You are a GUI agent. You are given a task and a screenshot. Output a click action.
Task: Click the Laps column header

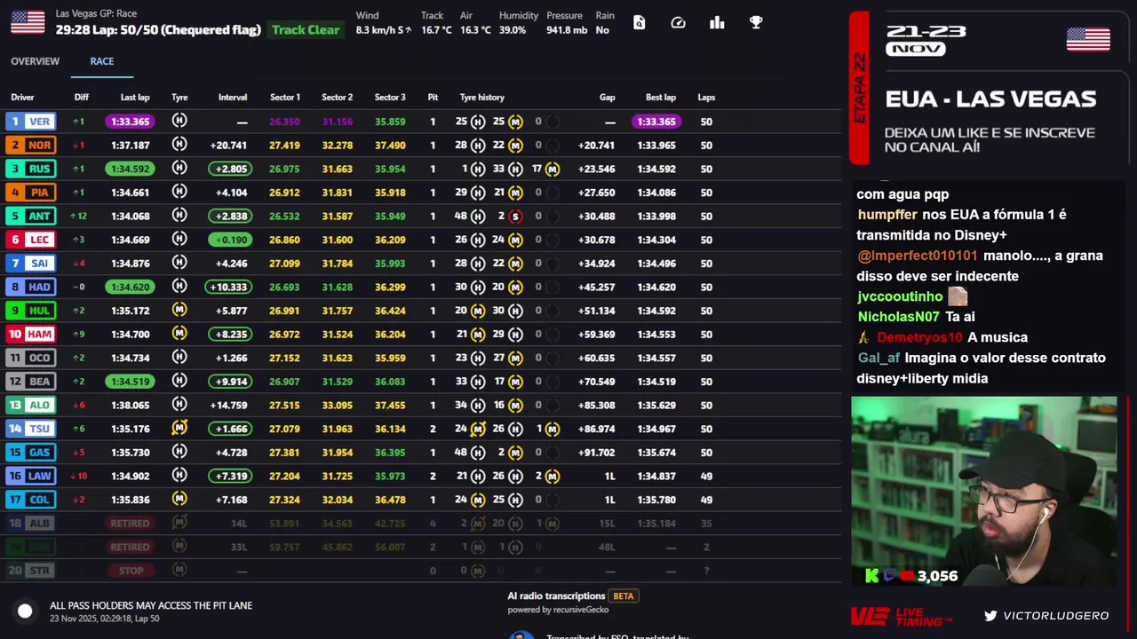706,98
